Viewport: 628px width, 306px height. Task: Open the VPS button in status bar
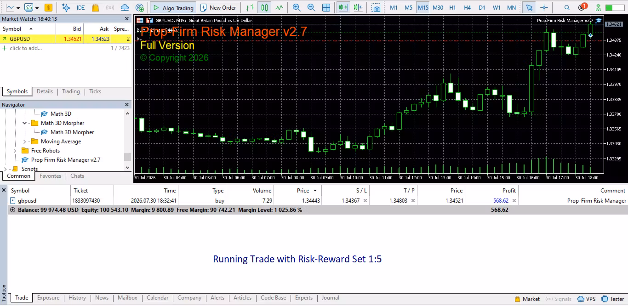click(x=587, y=299)
